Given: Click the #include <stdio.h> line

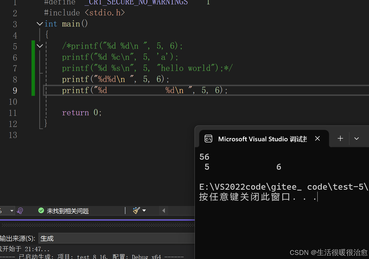Looking at the screenshot, I should pos(84,13).
